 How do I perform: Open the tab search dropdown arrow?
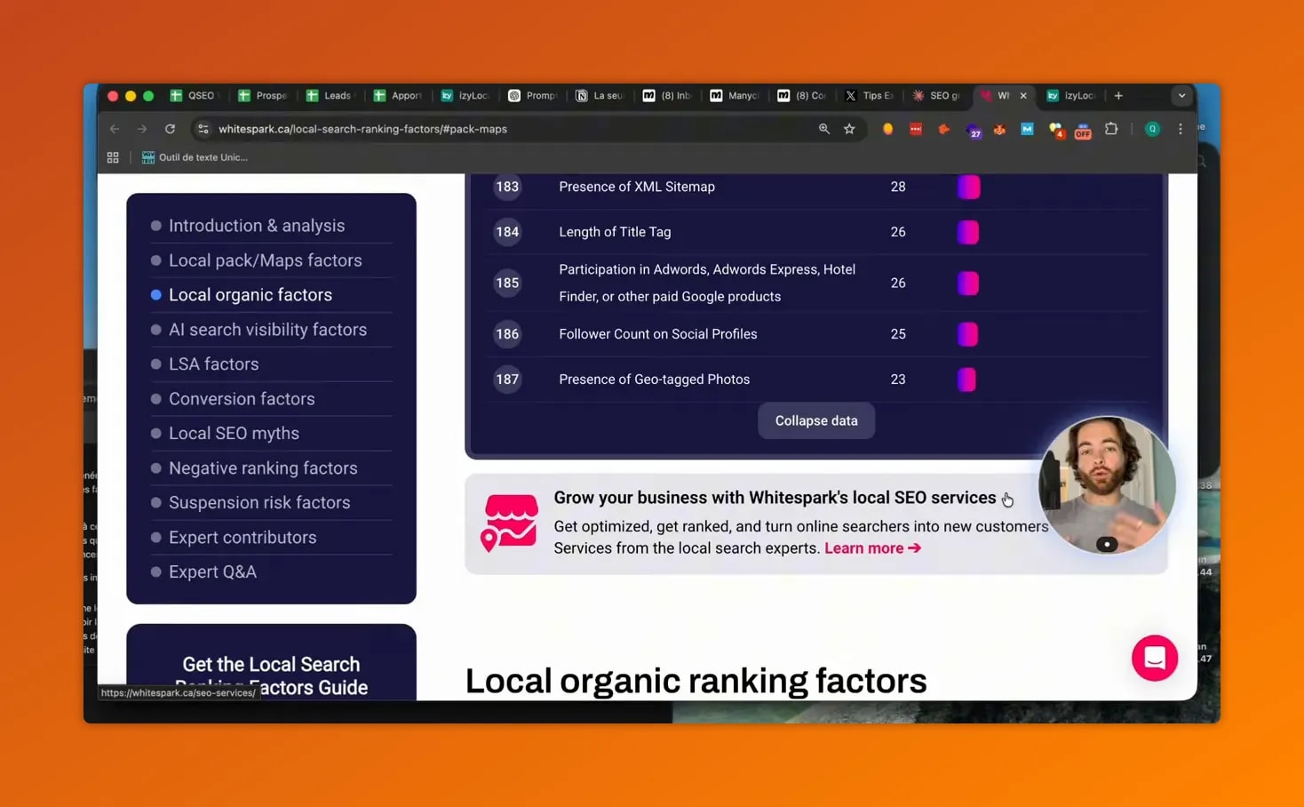point(1181,96)
